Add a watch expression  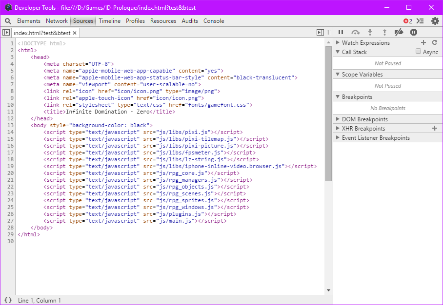[x=423, y=42]
